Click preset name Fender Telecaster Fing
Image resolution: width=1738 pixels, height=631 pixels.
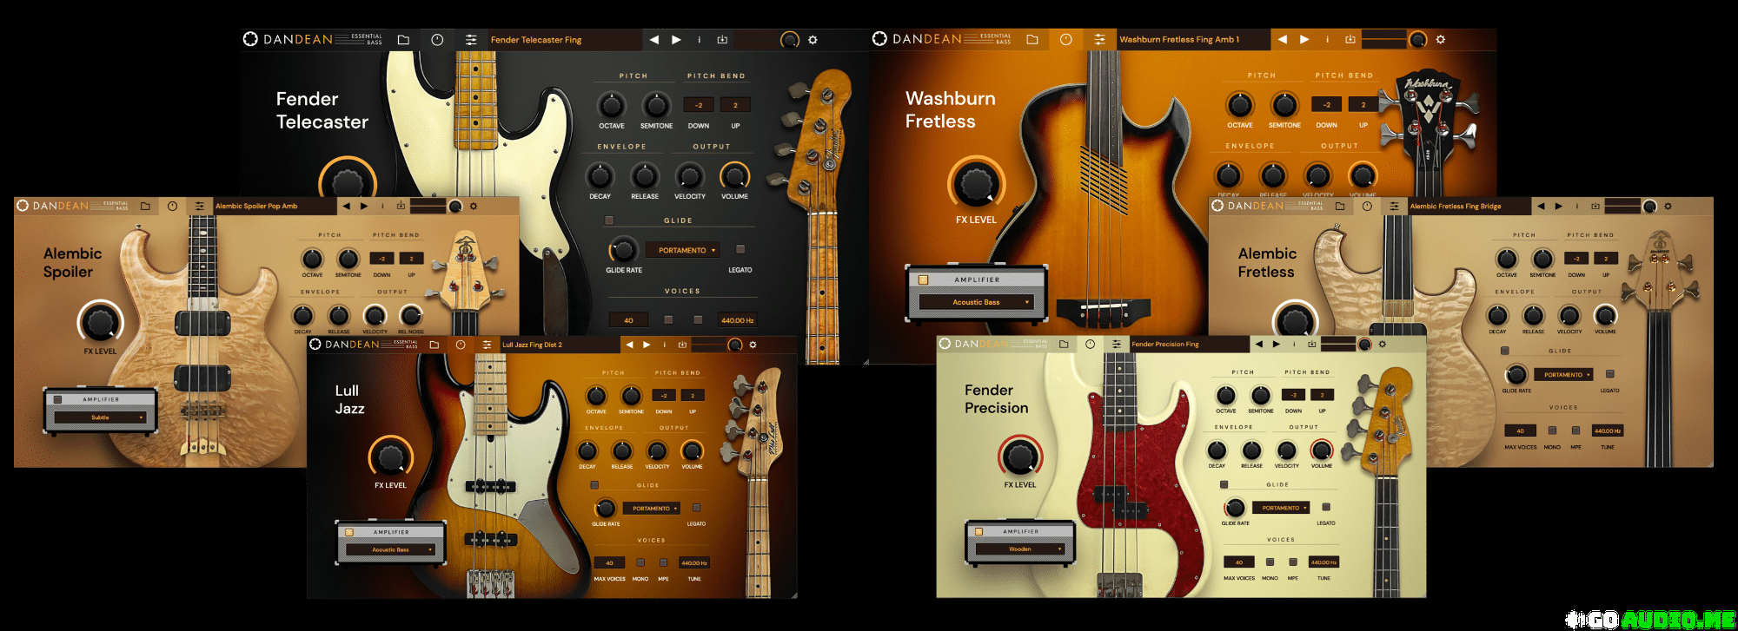coord(536,40)
